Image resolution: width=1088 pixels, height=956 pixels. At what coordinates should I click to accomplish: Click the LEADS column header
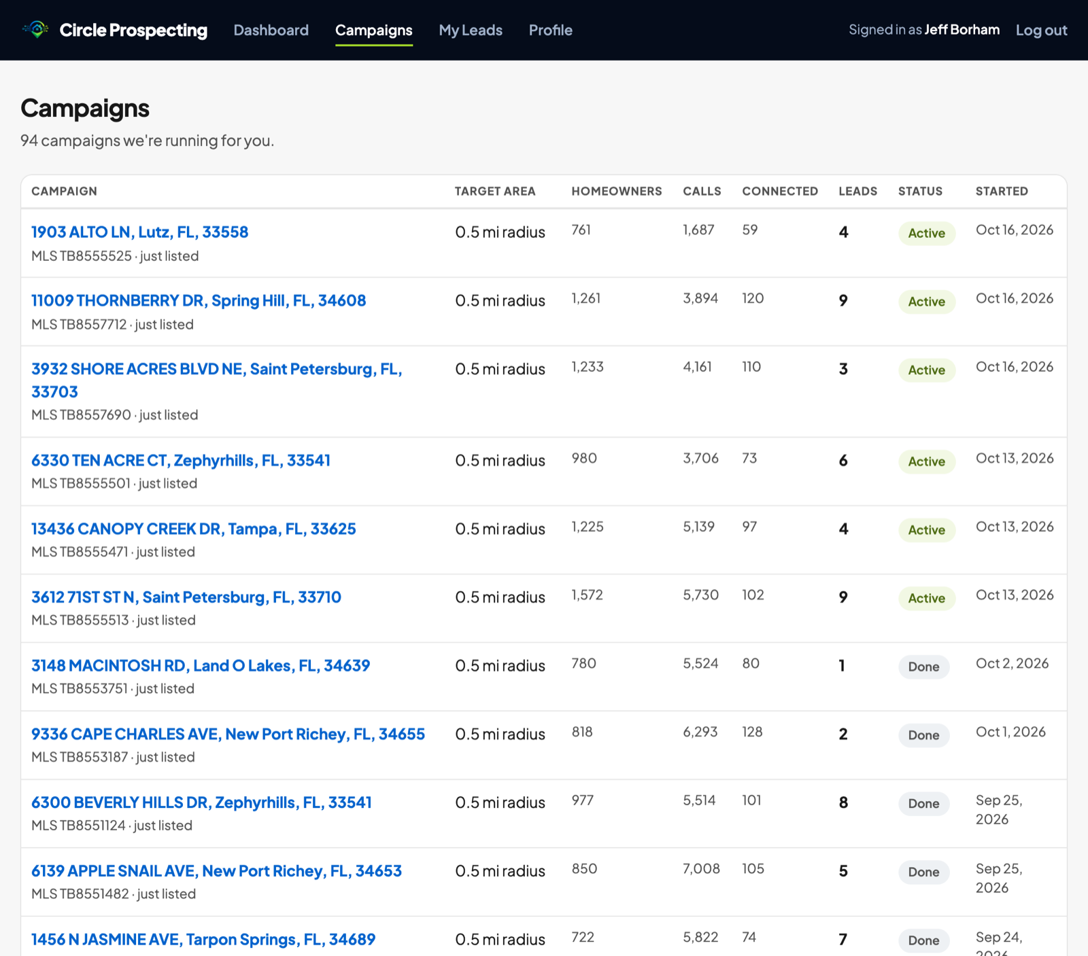[857, 191]
